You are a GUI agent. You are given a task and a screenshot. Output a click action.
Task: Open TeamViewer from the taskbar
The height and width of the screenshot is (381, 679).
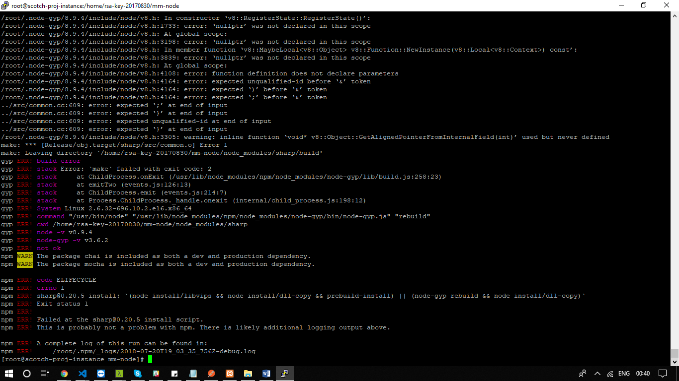[101, 373]
